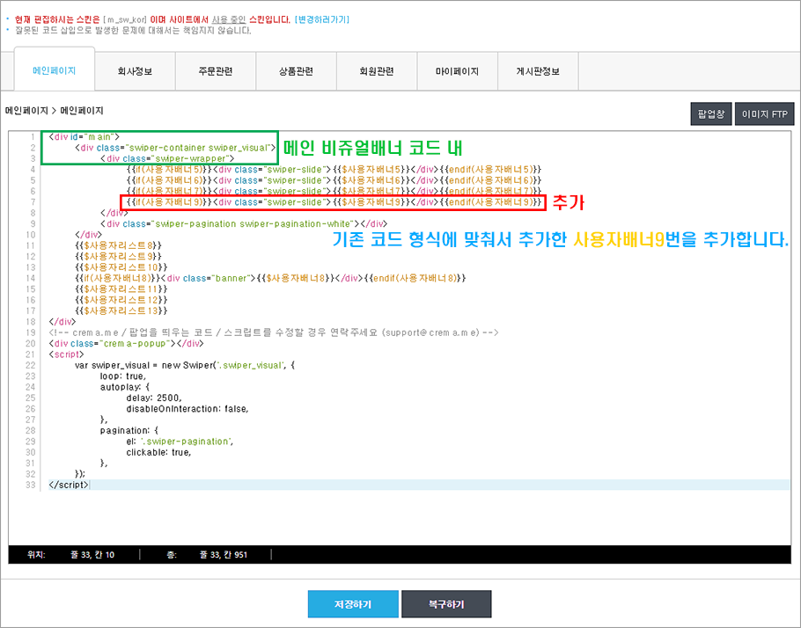Click the support@crema.me comment line

[274, 332]
